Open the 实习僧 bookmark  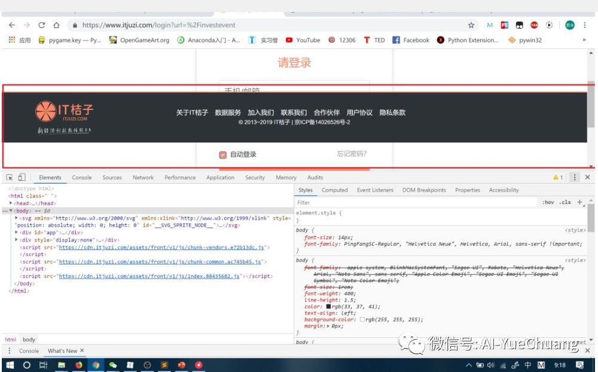coord(263,40)
